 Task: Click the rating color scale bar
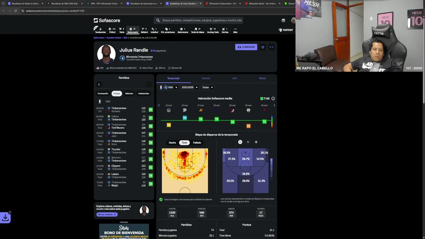272,122
